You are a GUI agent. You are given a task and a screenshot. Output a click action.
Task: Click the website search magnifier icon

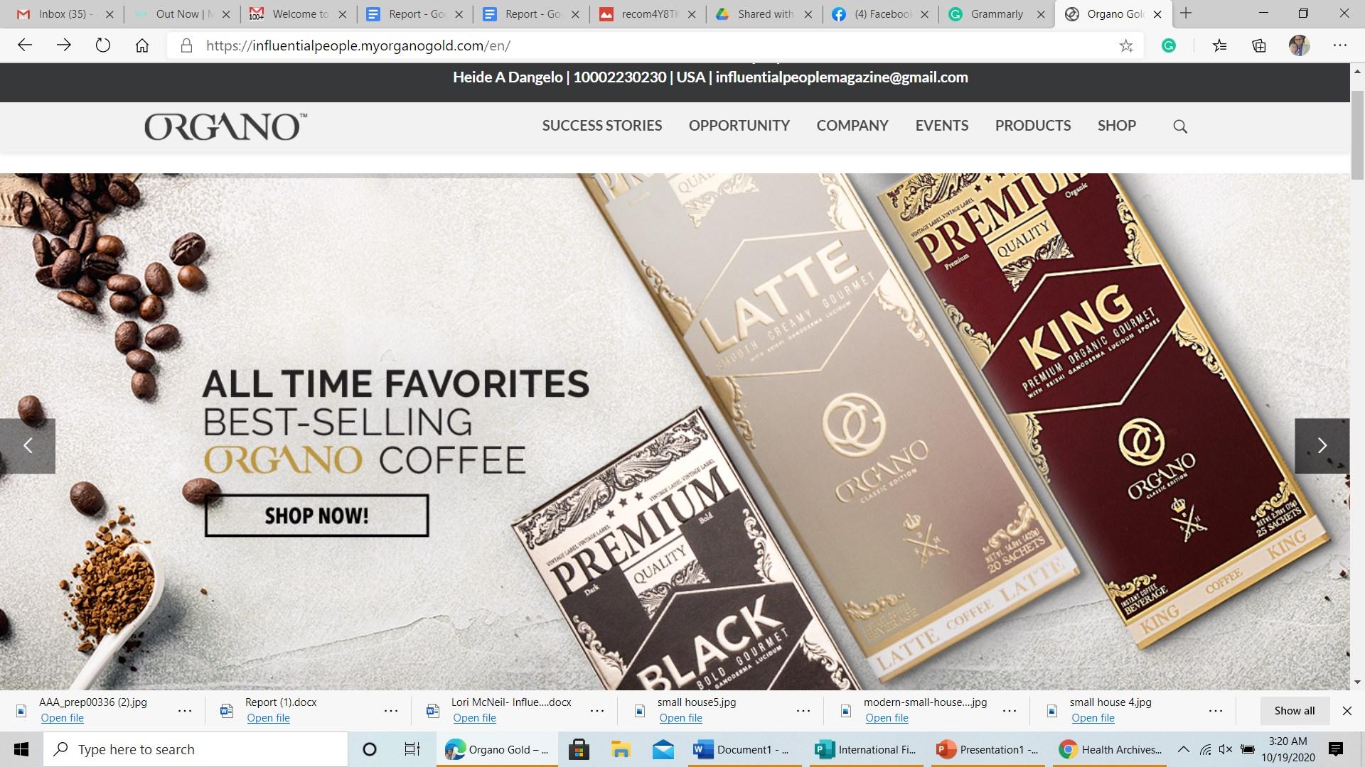1180,126
